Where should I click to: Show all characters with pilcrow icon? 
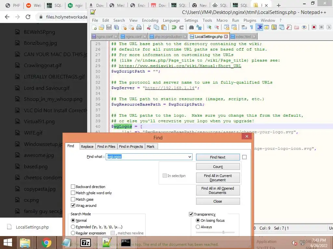tap(251, 27)
